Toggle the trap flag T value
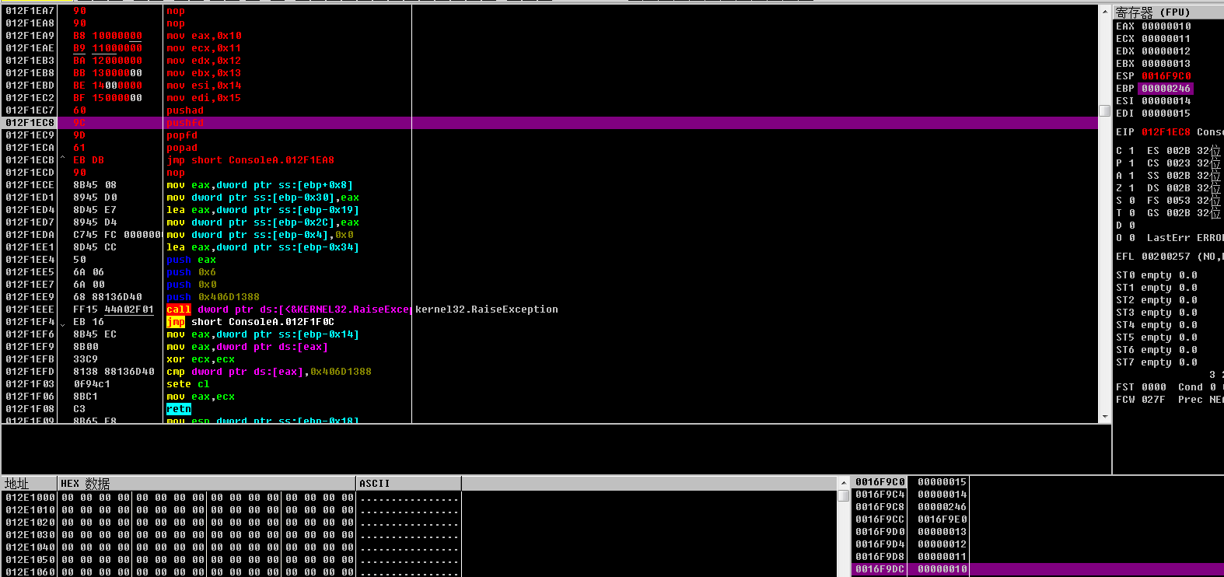1224x577 pixels. click(x=1131, y=213)
